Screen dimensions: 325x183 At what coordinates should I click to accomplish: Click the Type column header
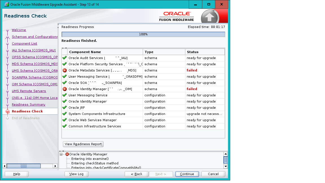point(164,52)
